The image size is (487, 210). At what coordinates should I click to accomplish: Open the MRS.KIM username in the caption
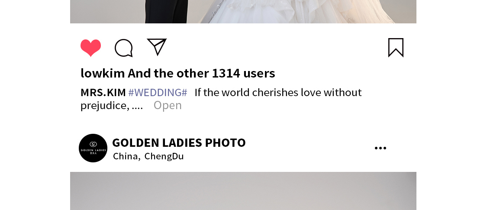point(103,93)
